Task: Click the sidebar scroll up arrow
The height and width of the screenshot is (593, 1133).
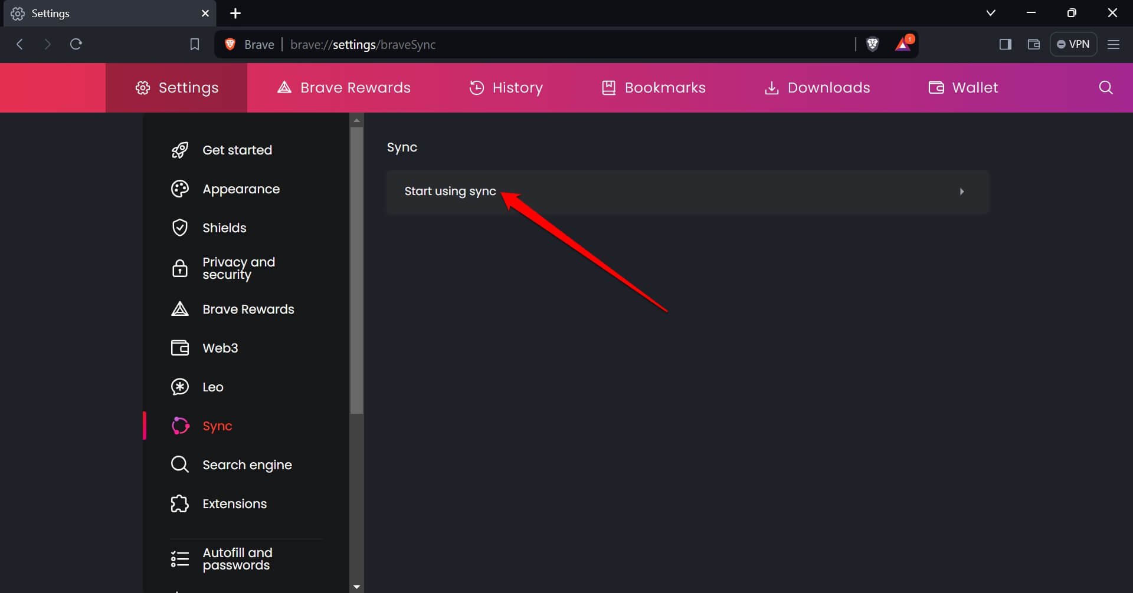Action: click(356, 120)
